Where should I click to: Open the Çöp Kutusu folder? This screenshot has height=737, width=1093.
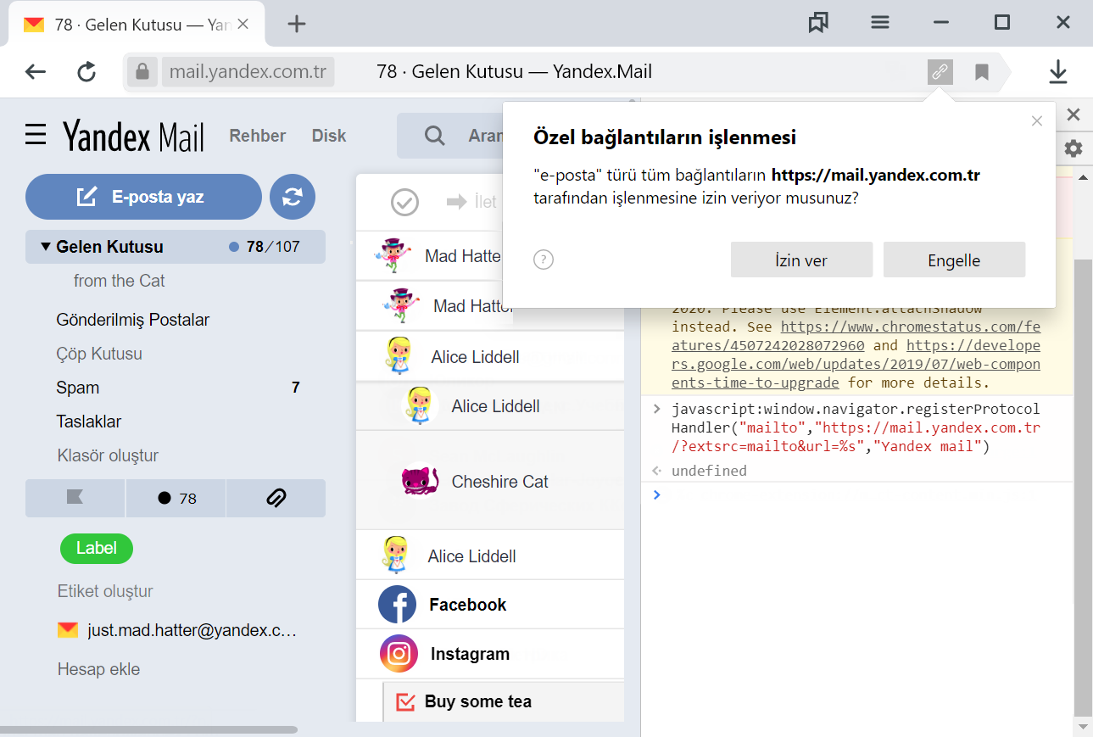(99, 354)
